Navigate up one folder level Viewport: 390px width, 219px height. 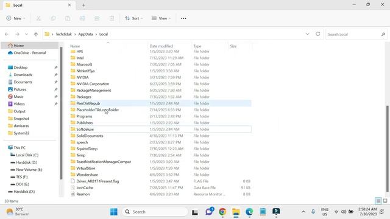36,34
